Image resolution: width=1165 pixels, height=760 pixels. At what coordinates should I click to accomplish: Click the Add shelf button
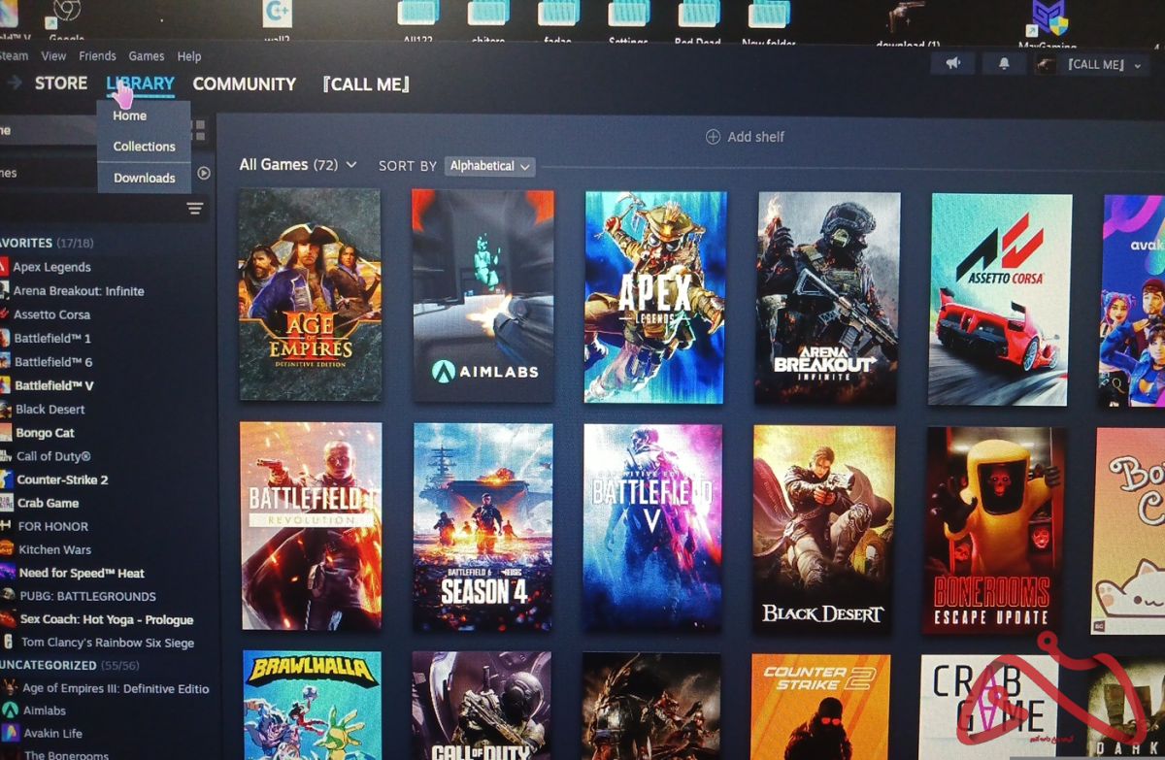pos(745,137)
